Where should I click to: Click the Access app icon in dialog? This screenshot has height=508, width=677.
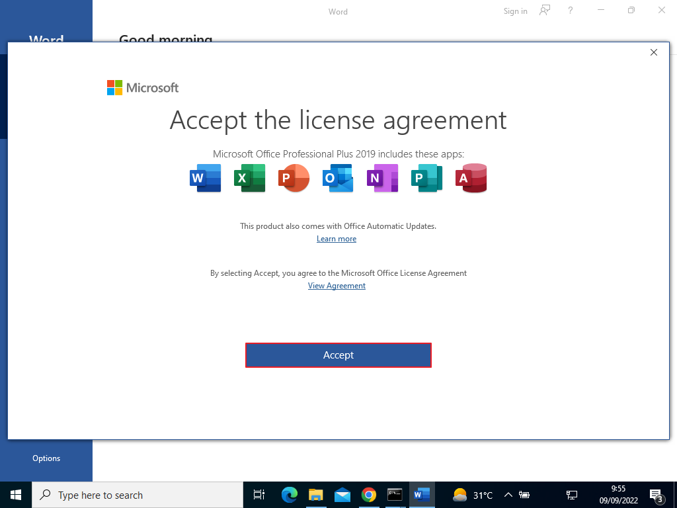471,178
